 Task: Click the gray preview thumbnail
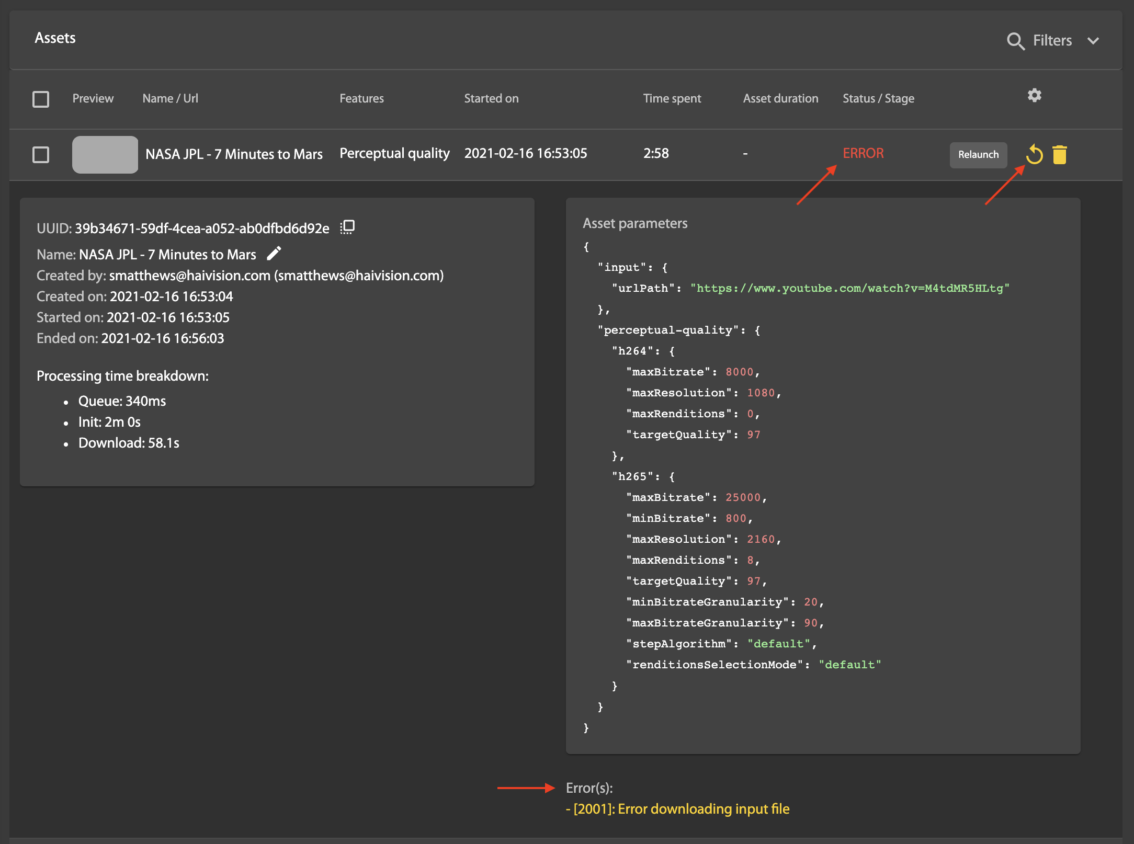coord(105,155)
